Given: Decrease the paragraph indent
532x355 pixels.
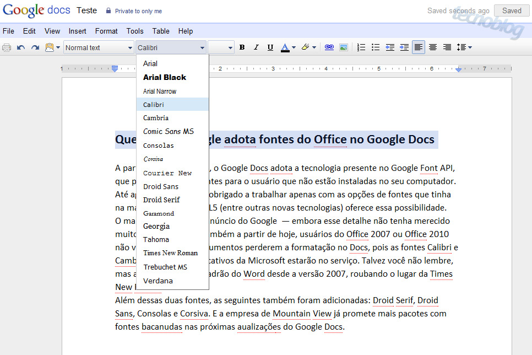Looking at the screenshot, I should pyautogui.click(x=390, y=47).
